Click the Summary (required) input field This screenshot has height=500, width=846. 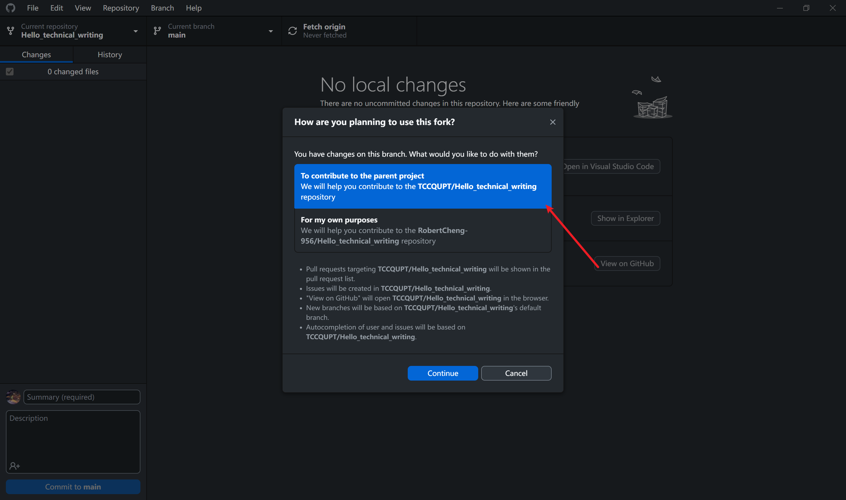coord(82,396)
